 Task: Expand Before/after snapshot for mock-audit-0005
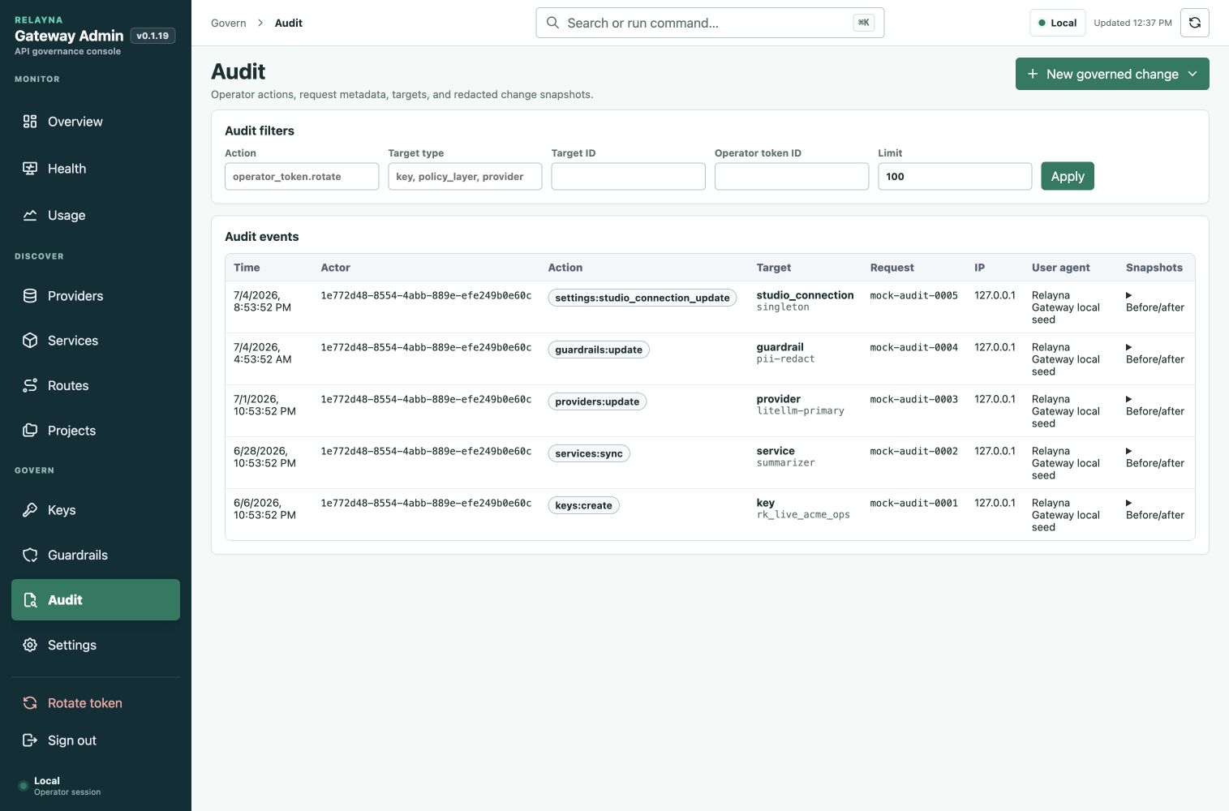point(1154,302)
